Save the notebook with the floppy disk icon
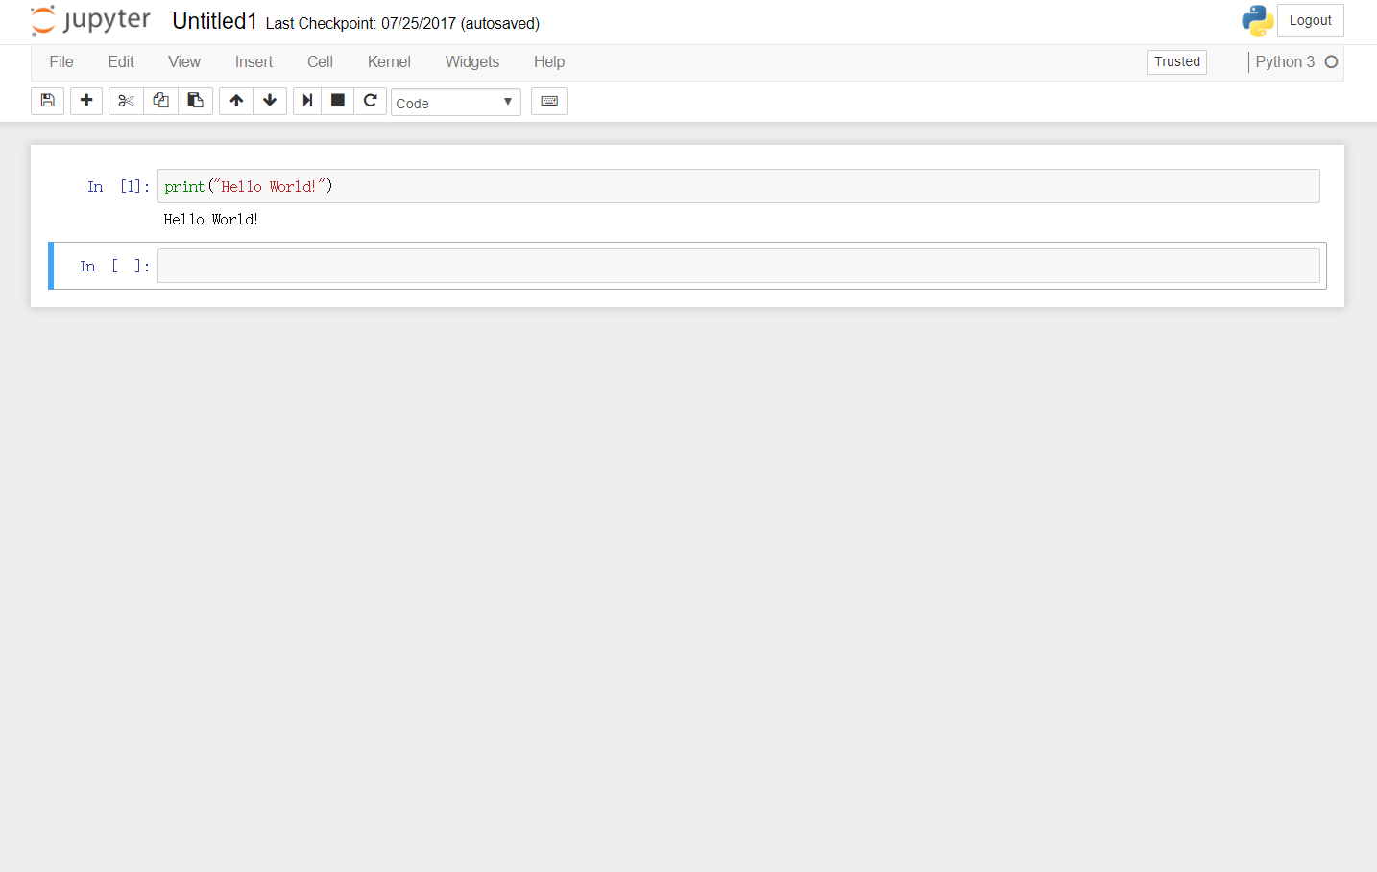Image resolution: width=1377 pixels, height=872 pixels. click(x=47, y=101)
